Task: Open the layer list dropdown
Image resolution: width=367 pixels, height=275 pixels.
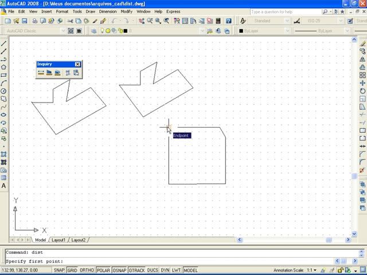Action: (x=202, y=31)
